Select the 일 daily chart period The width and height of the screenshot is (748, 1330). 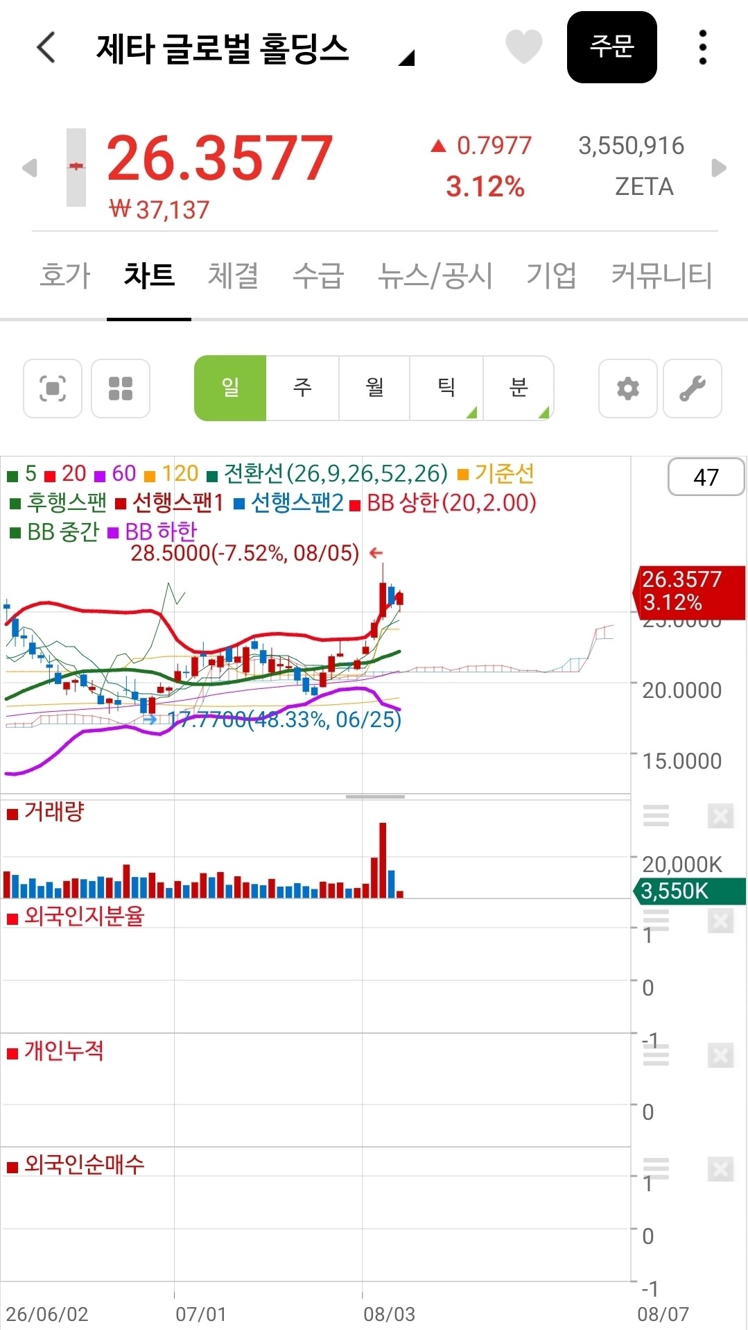point(230,389)
